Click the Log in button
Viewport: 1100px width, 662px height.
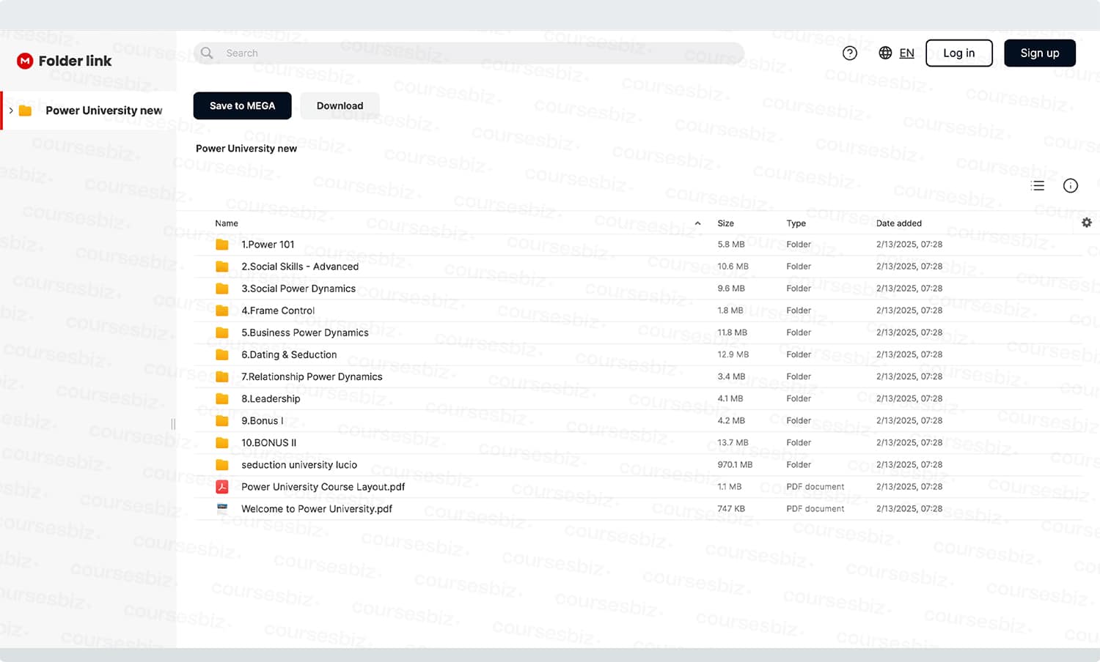[x=959, y=53]
